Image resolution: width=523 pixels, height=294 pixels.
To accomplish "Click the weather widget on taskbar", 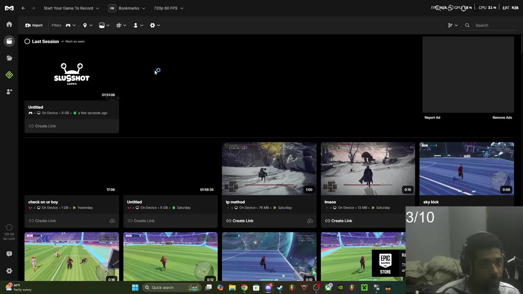I will point(19,287).
